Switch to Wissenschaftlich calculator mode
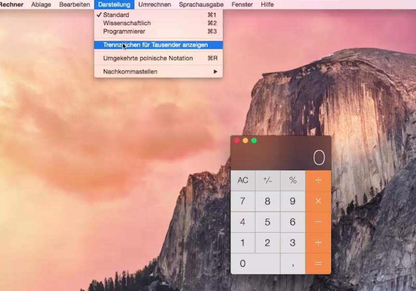 point(127,23)
